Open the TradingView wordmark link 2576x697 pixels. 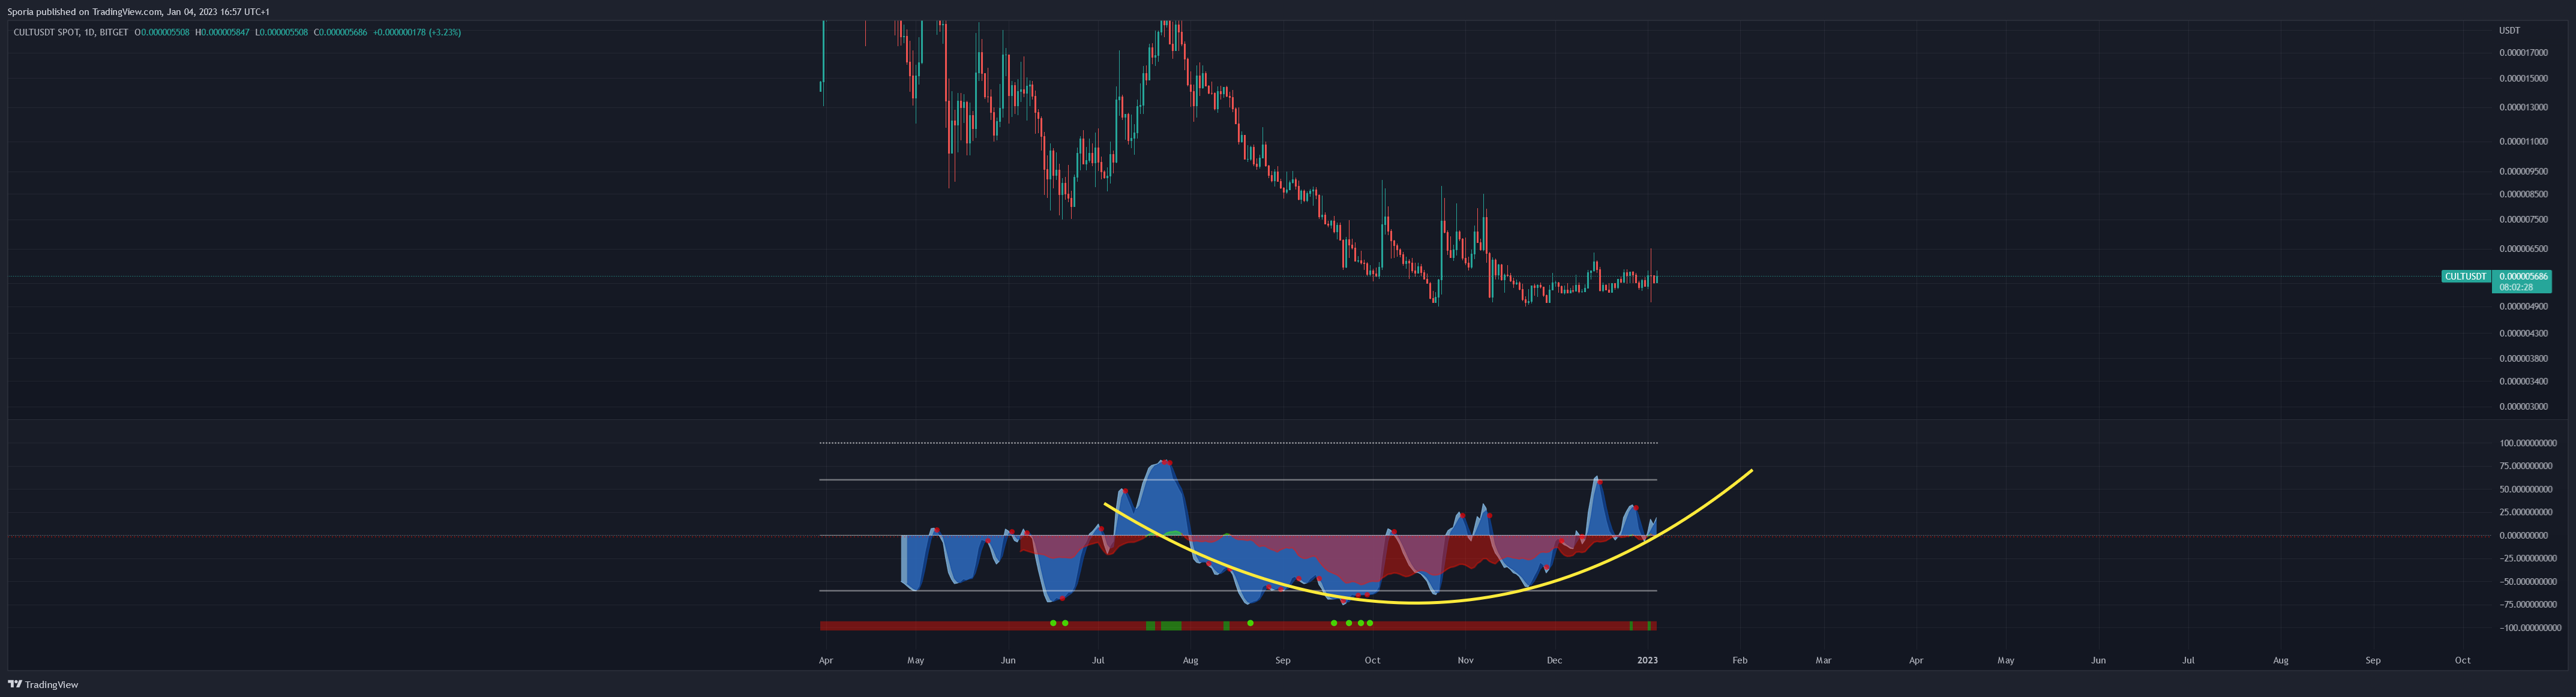pos(51,685)
